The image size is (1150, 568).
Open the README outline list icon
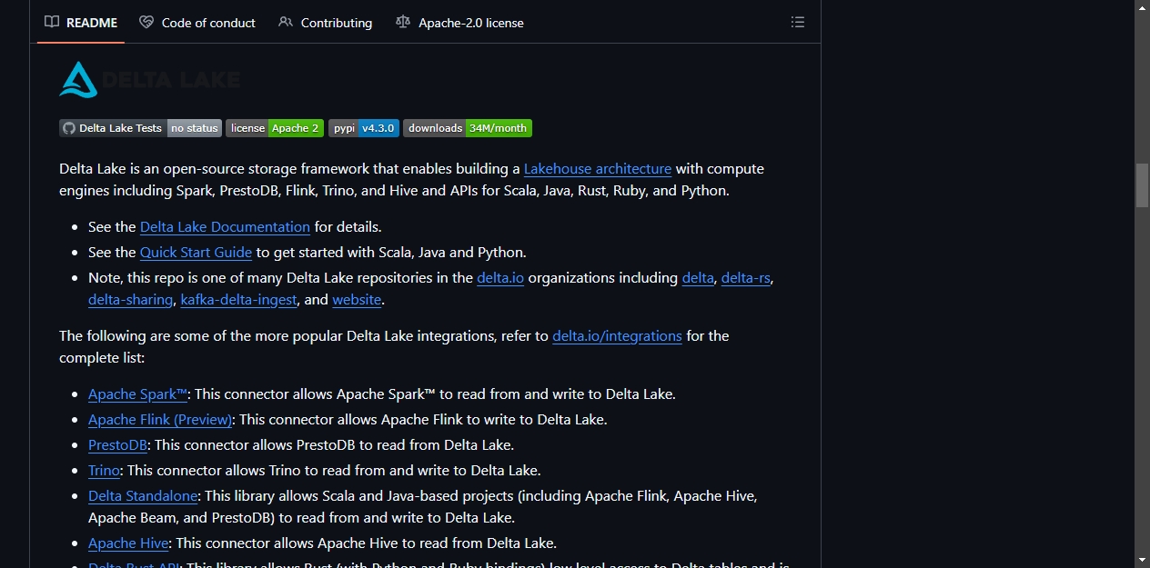(x=798, y=22)
